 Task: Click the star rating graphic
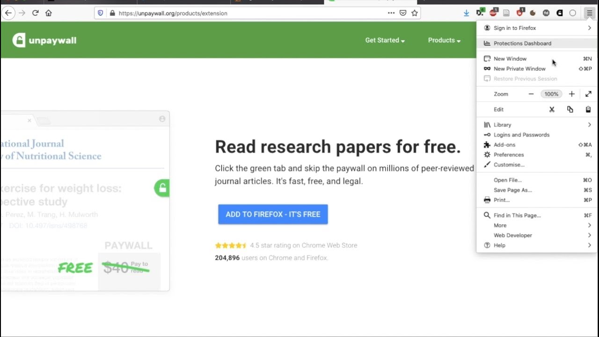[x=231, y=245]
